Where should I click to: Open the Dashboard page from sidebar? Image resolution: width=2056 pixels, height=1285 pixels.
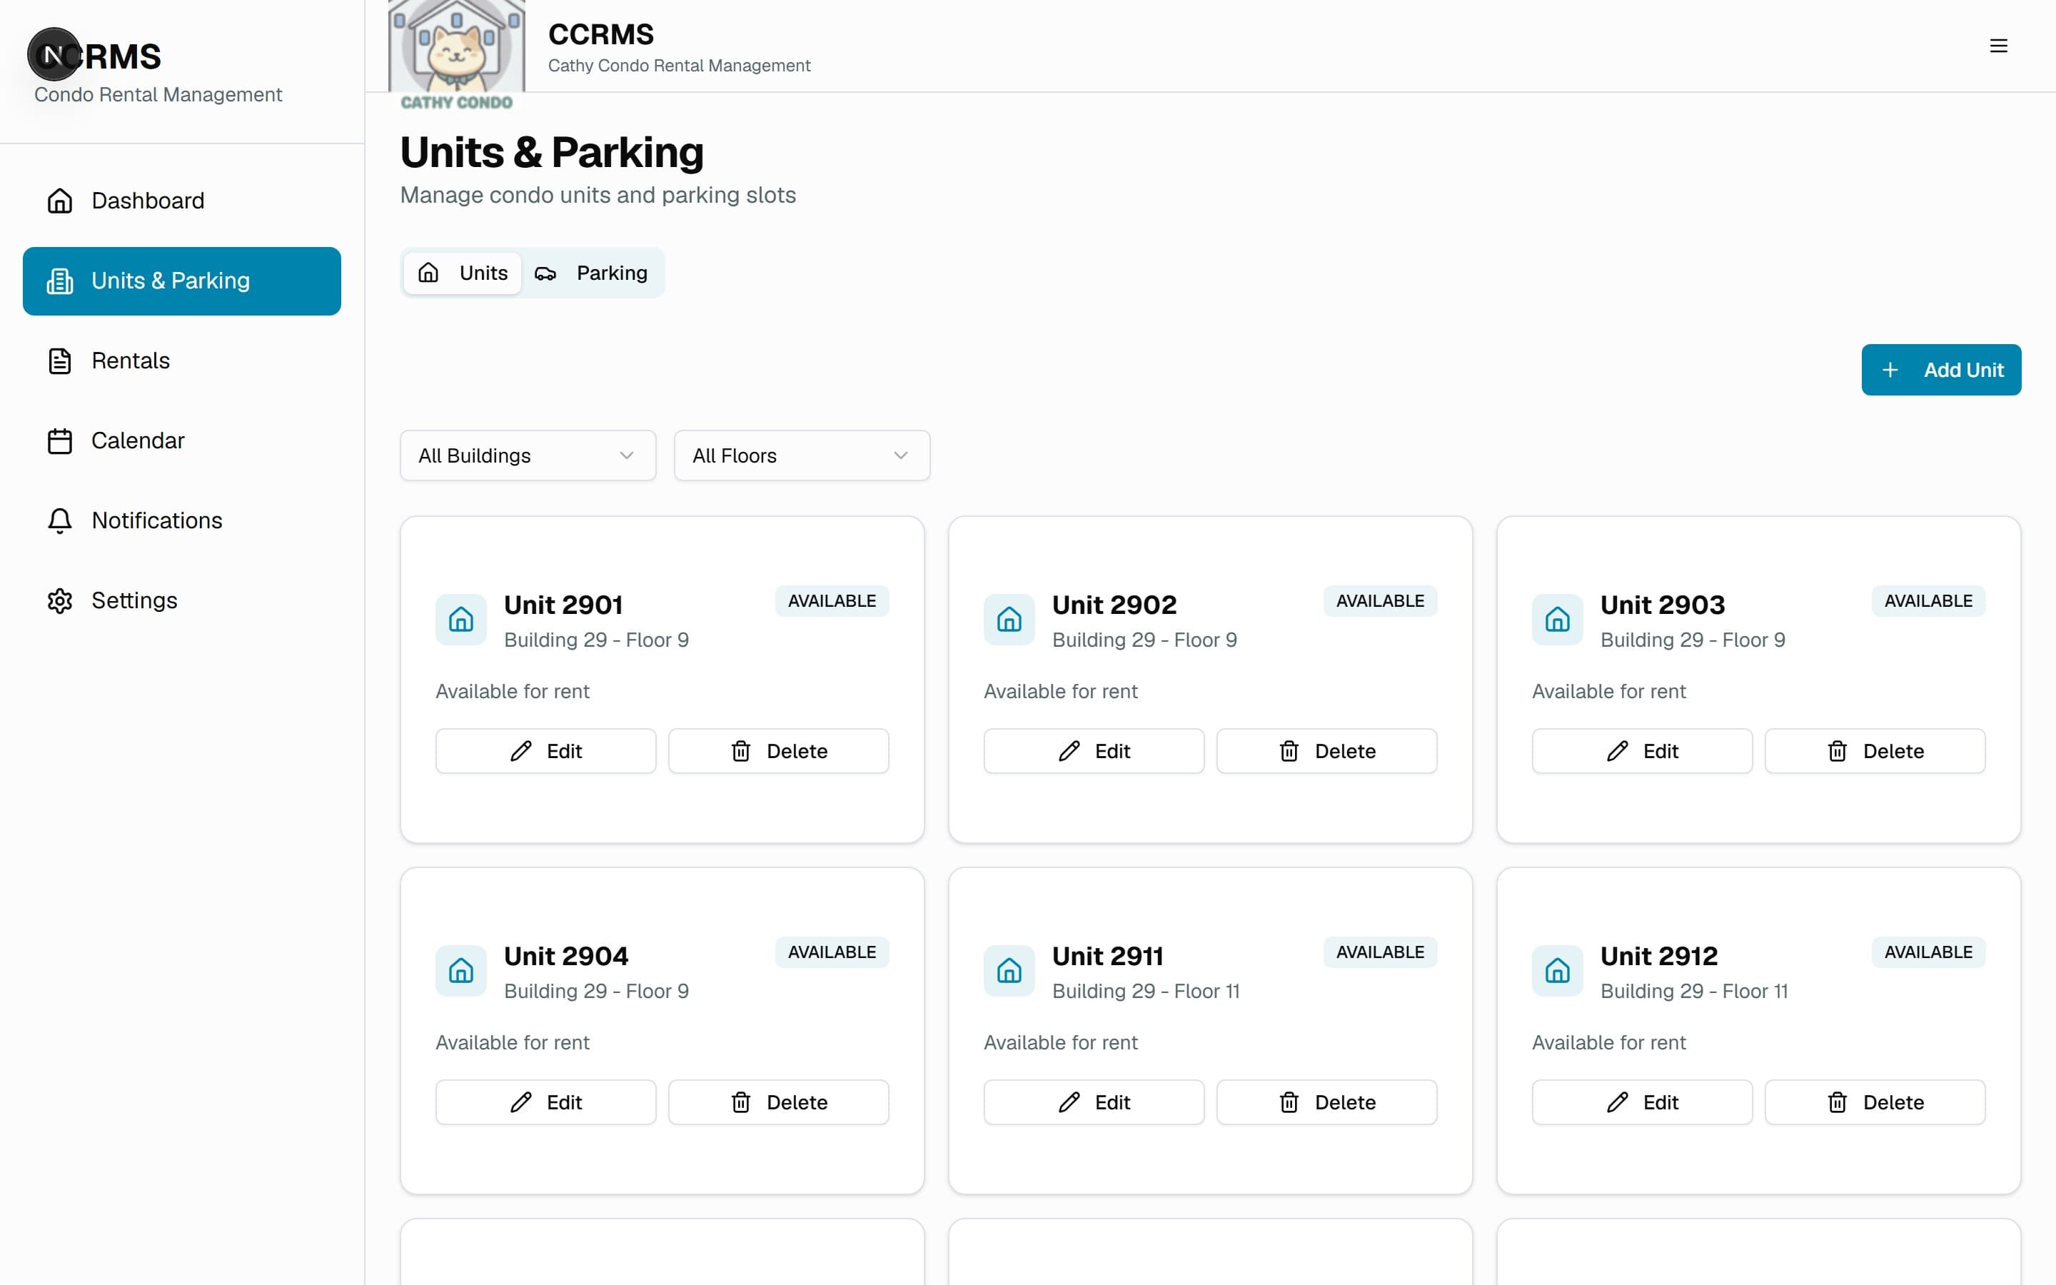click(x=182, y=201)
